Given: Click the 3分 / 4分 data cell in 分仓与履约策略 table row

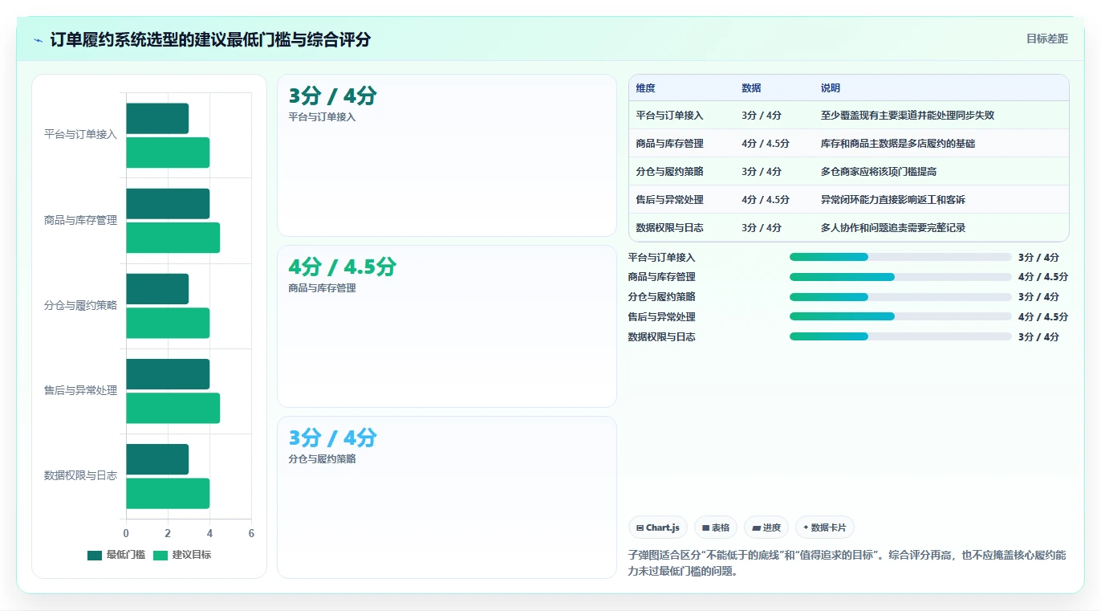Looking at the screenshot, I should 762,172.
